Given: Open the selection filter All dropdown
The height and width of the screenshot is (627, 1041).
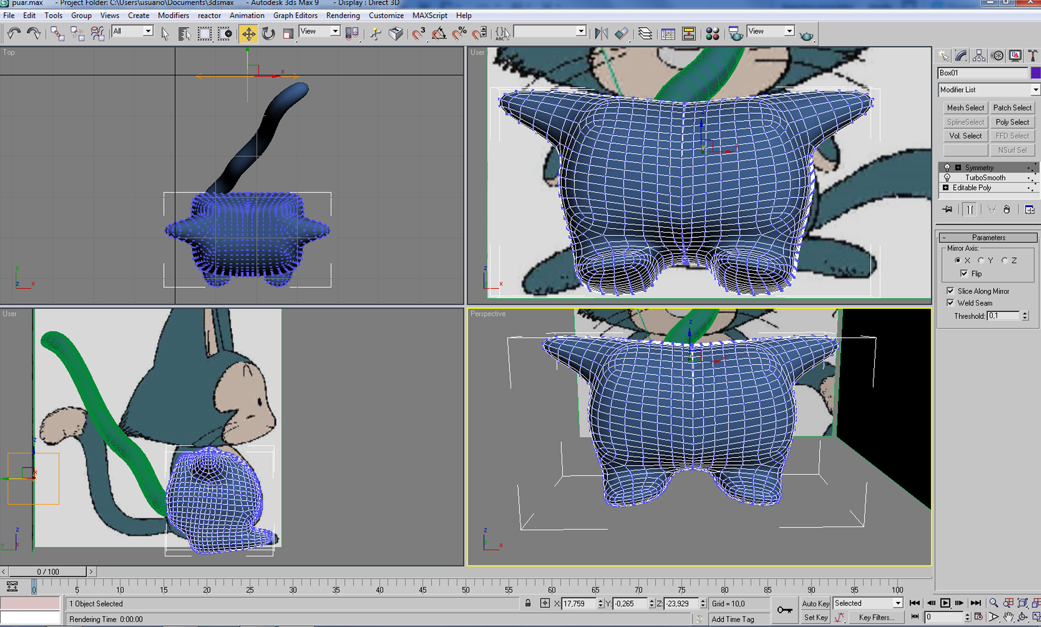Looking at the screenshot, I should pyautogui.click(x=147, y=31).
